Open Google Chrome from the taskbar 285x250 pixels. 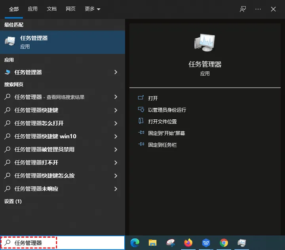[x=224, y=243]
